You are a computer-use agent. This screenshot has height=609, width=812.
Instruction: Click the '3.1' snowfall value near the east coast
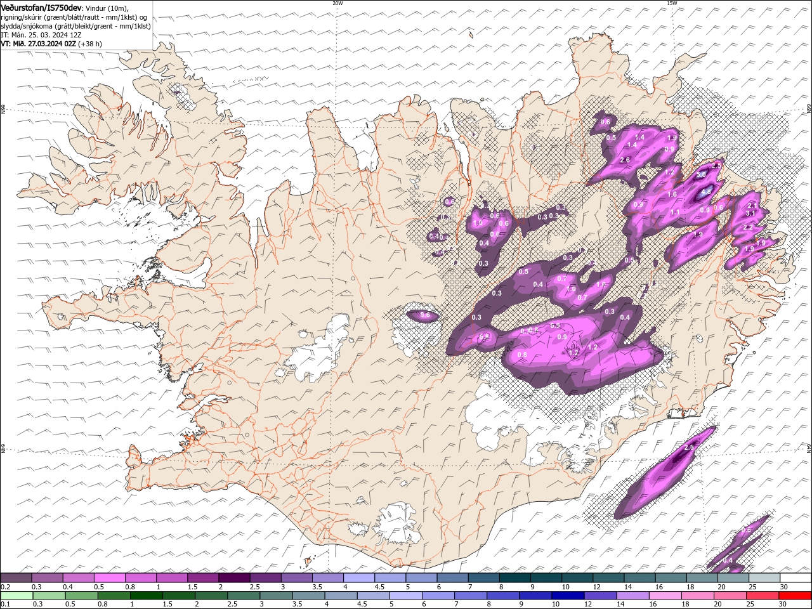pyautogui.click(x=750, y=214)
